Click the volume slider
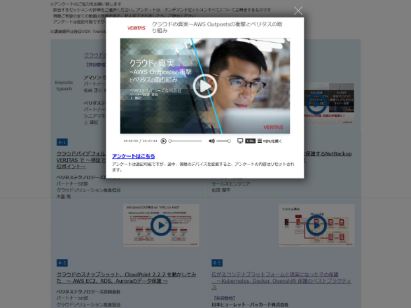This screenshot has height=308, width=411. pyautogui.click(x=223, y=141)
